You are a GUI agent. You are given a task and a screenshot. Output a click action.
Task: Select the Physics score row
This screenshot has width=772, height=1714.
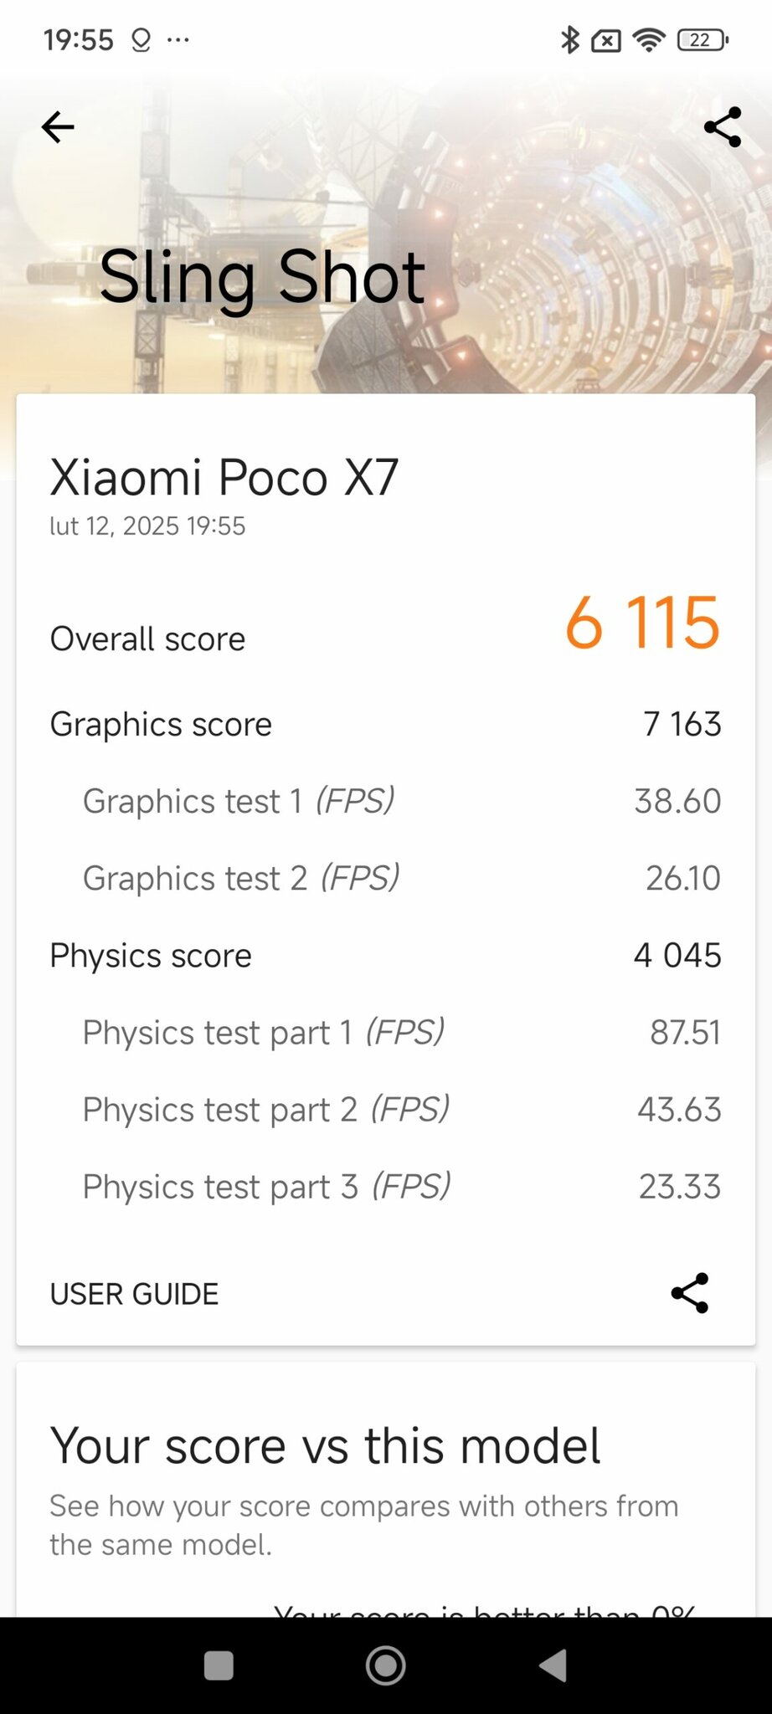[x=385, y=955]
